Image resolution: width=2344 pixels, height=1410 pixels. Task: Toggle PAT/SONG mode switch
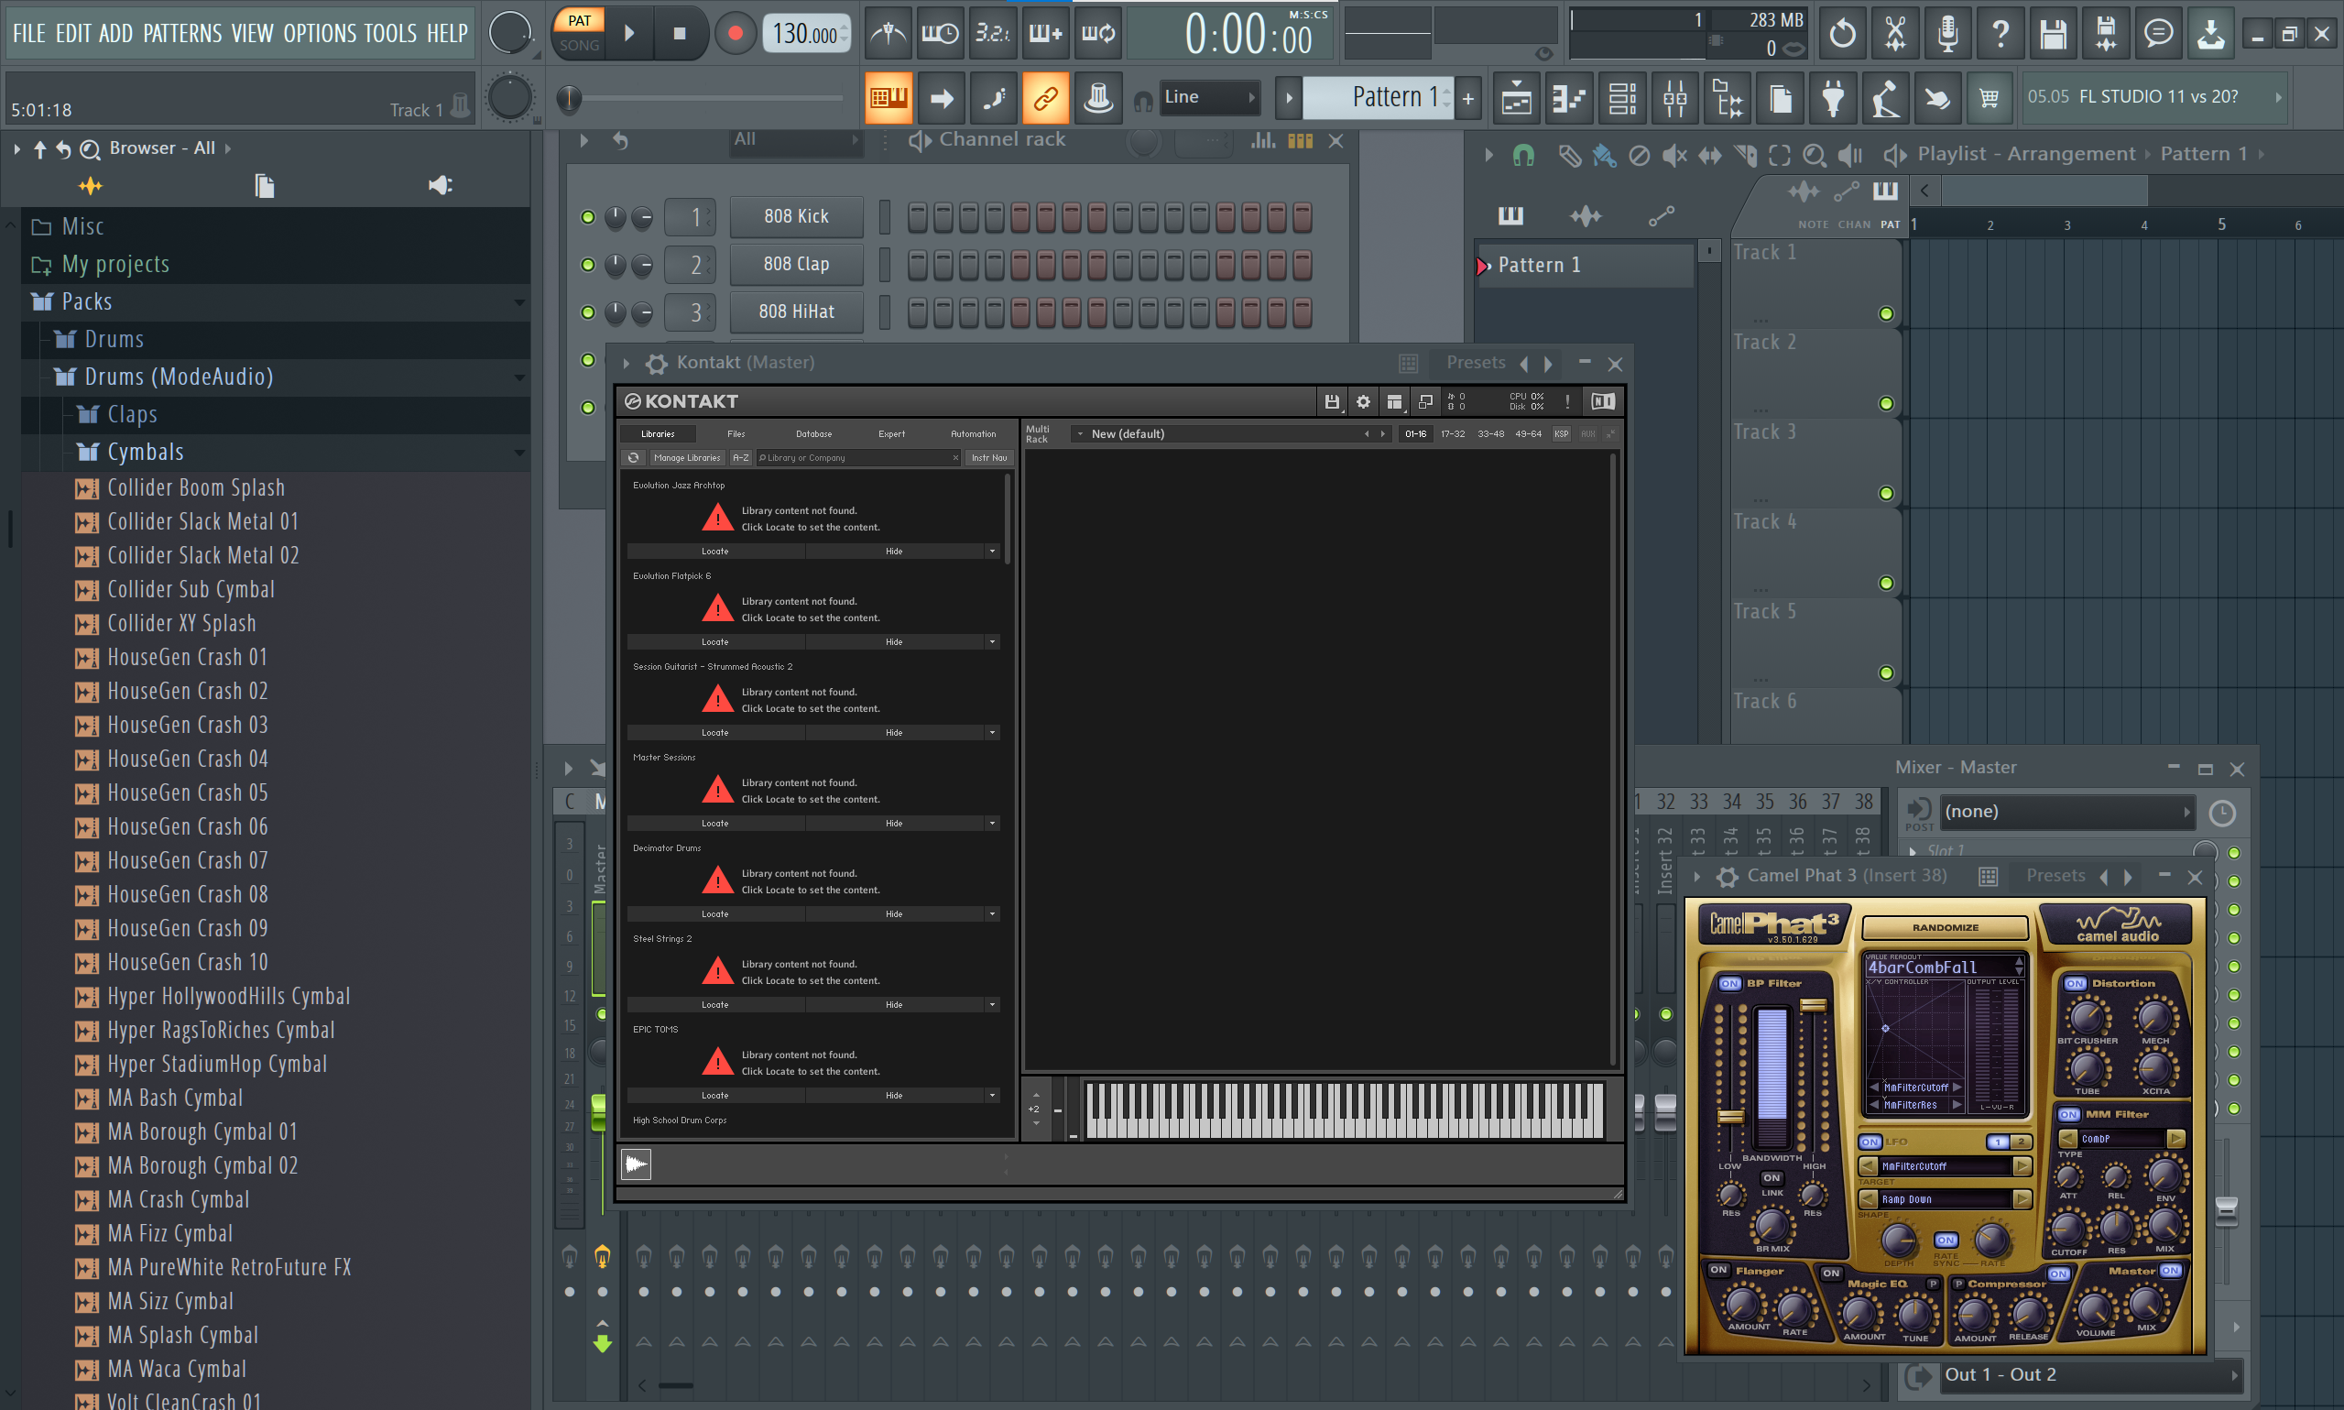[578, 32]
